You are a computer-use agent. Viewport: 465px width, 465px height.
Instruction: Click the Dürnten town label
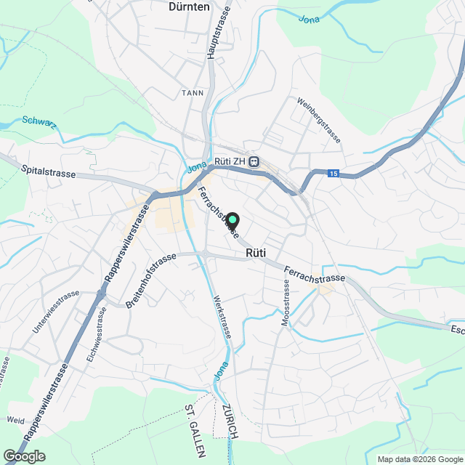tap(189, 7)
